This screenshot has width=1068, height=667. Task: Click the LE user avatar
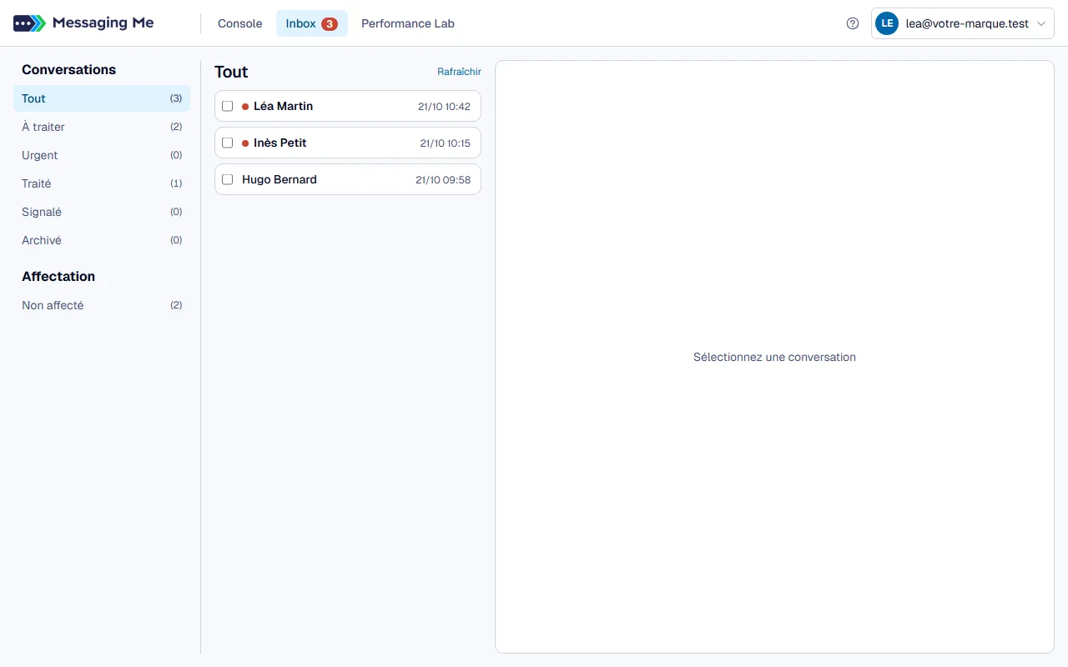(887, 23)
